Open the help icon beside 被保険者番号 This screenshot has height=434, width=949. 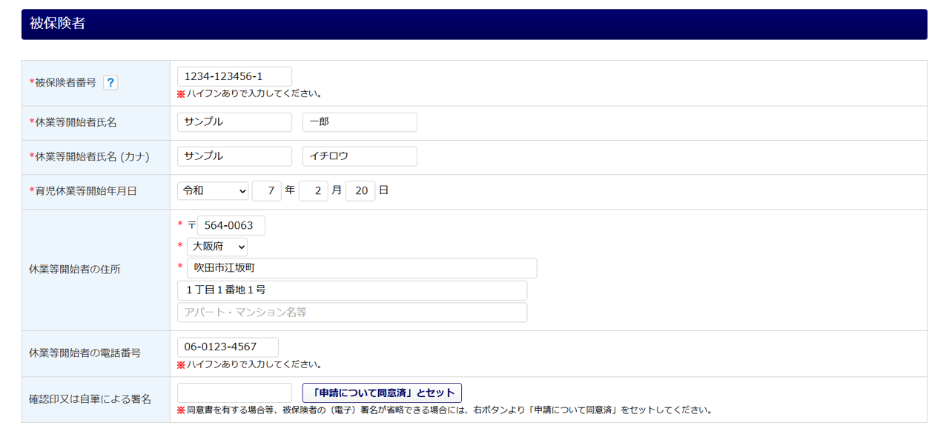coord(110,83)
